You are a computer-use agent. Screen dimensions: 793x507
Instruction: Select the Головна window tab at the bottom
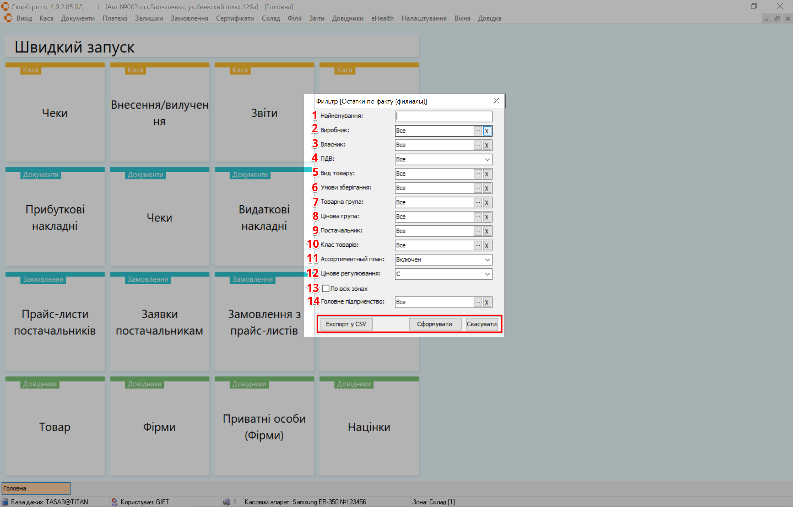pos(36,488)
